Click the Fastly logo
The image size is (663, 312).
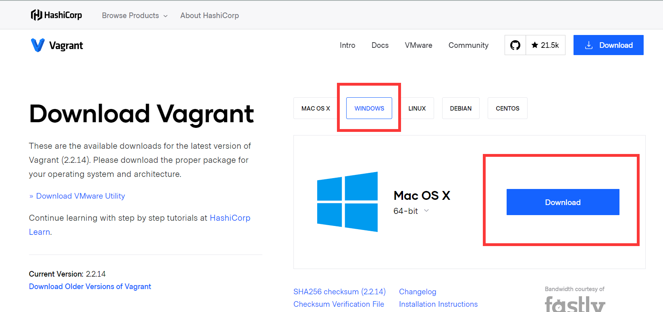(575, 304)
